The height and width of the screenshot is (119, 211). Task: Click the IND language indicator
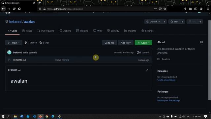pos(188,116)
